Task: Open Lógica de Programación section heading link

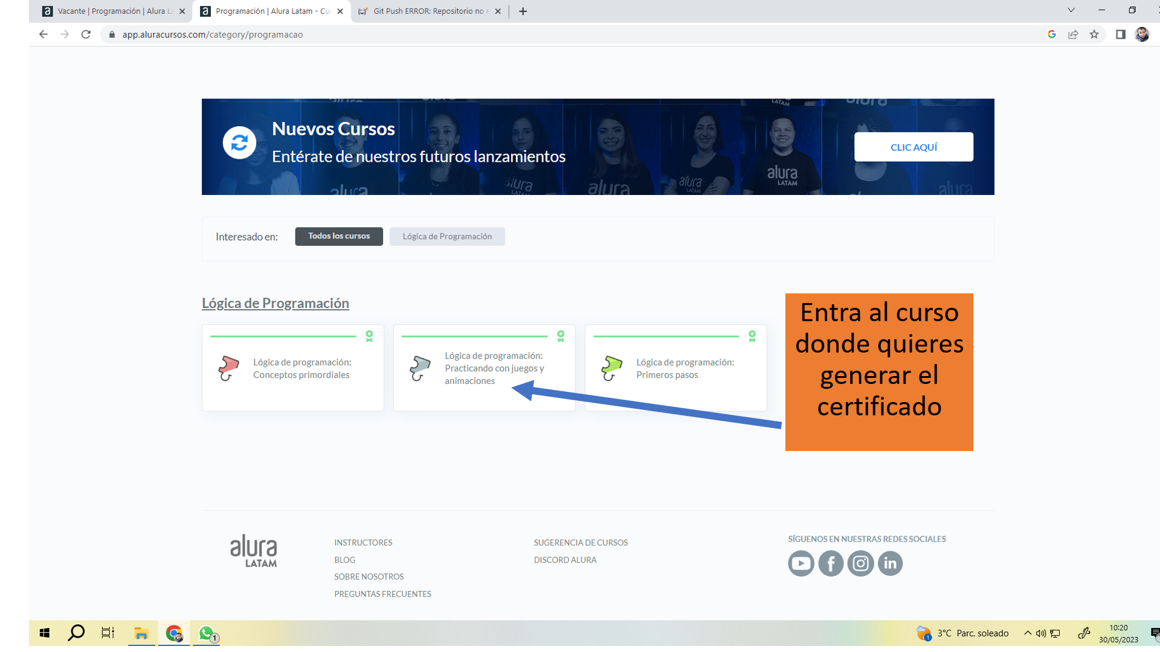Action: [275, 303]
